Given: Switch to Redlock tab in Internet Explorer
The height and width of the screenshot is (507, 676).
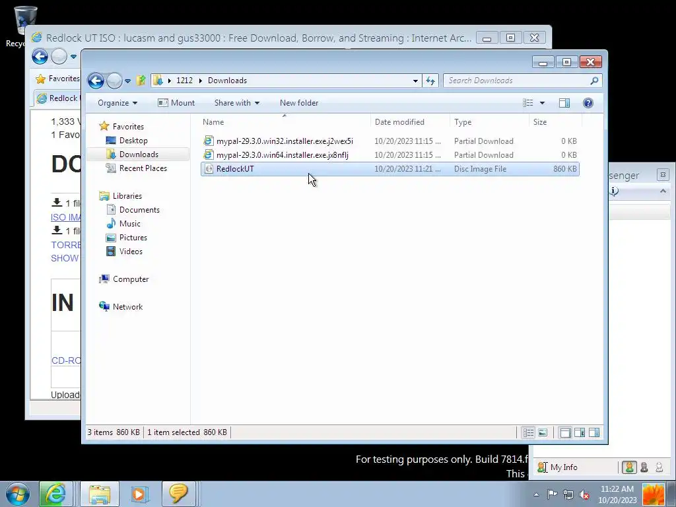Looking at the screenshot, I should (x=59, y=98).
